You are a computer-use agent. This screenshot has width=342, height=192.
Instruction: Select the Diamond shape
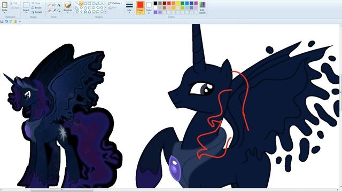[x=81, y=7]
